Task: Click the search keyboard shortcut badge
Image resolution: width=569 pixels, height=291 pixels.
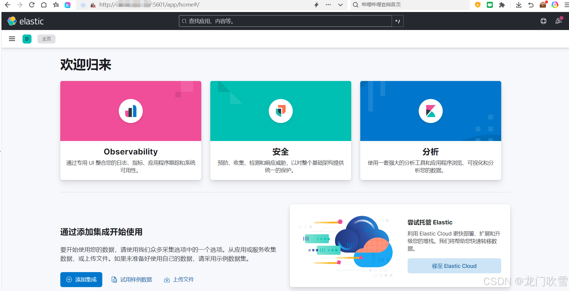Action: point(398,21)
